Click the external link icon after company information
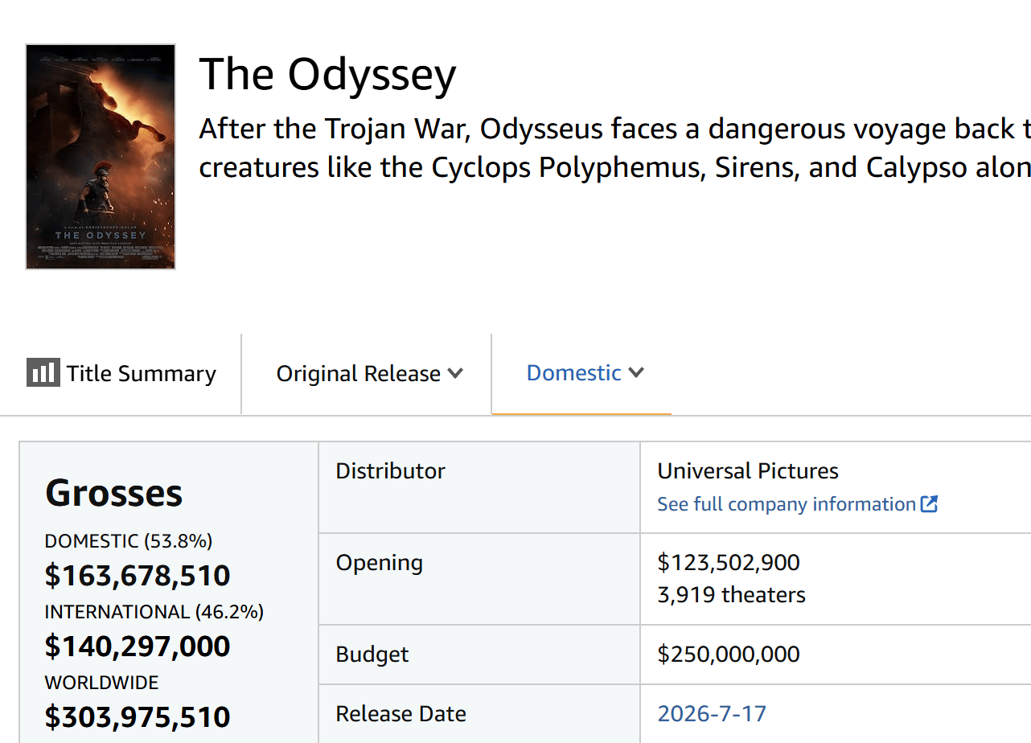1031x743 pixels. [929, 504]
